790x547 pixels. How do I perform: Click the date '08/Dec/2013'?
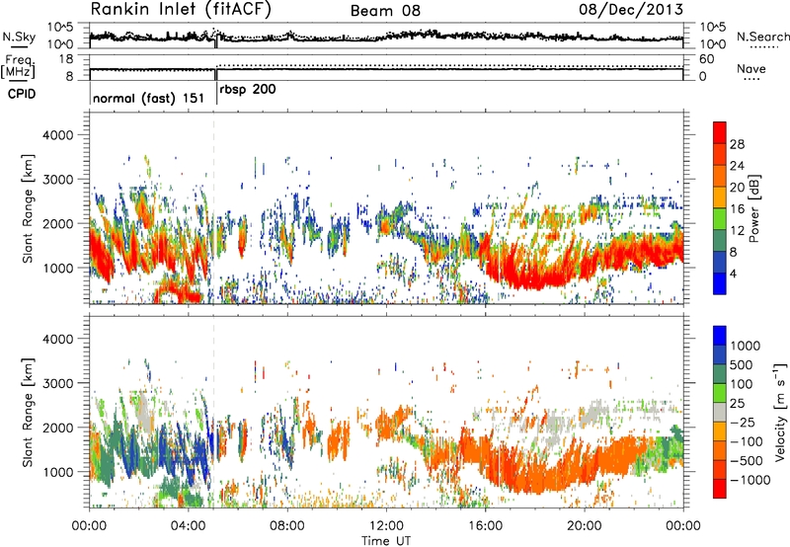(631, 10)
